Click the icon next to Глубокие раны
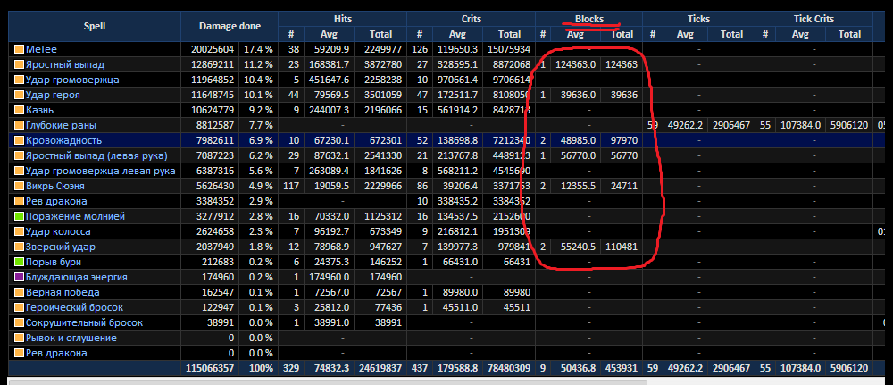Screen dimensions: 893x385 [19, 125]
